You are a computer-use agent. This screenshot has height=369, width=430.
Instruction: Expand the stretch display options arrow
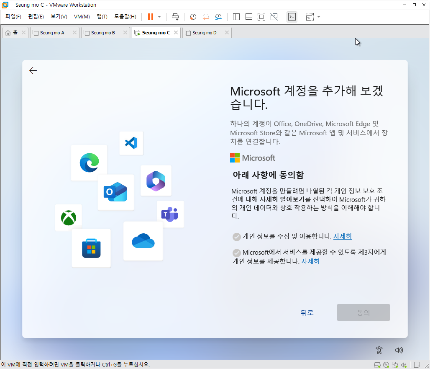coord(319,17)
